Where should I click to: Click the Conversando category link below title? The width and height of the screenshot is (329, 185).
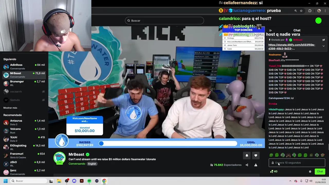point(77,164)
